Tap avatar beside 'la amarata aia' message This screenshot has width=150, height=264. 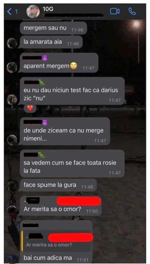pos(12,43)
